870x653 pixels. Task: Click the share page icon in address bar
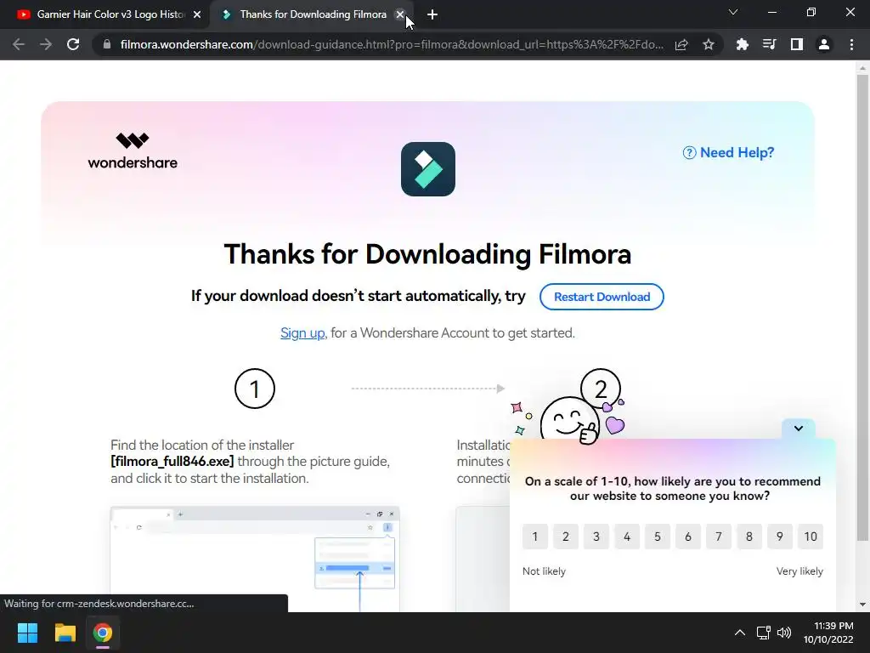(681, 44)
